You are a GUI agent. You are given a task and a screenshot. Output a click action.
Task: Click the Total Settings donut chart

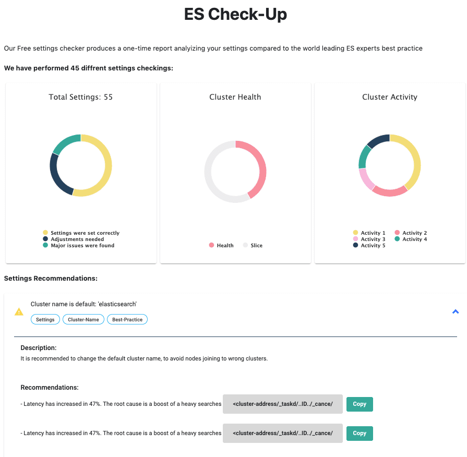(x=81, y=165)
